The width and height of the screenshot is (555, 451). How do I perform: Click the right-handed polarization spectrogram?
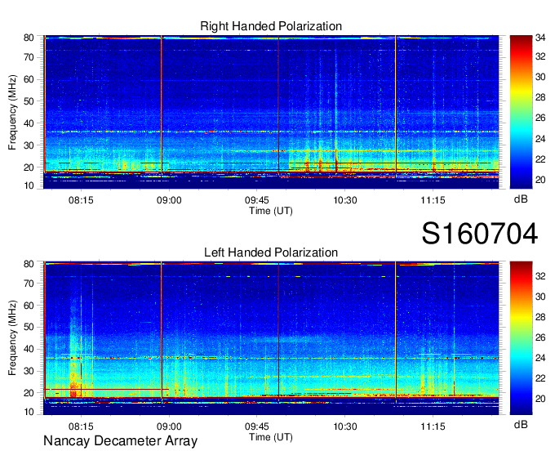coord(271,112)
